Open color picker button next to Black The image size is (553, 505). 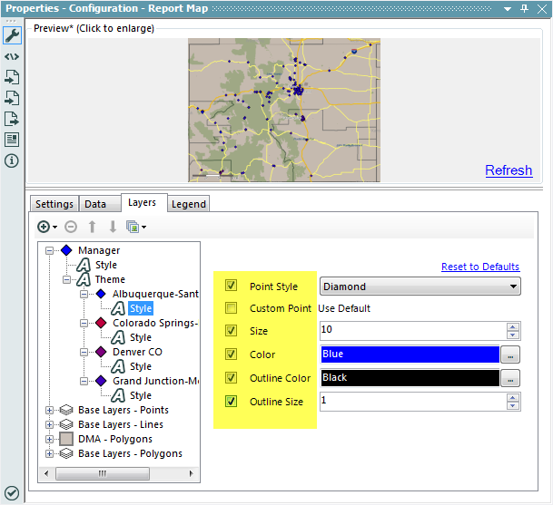coord(510,378)
